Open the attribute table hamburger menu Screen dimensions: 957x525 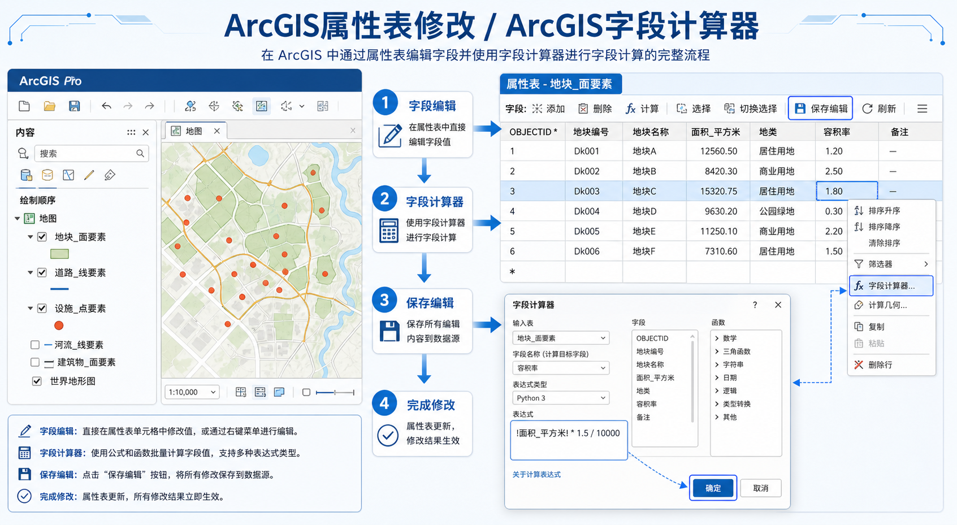[x=922, y=109]
